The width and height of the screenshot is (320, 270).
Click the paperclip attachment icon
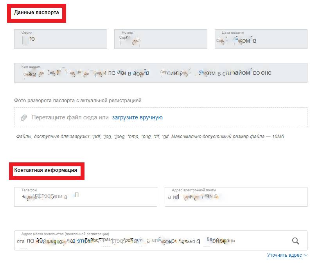(x=24, y=117)
